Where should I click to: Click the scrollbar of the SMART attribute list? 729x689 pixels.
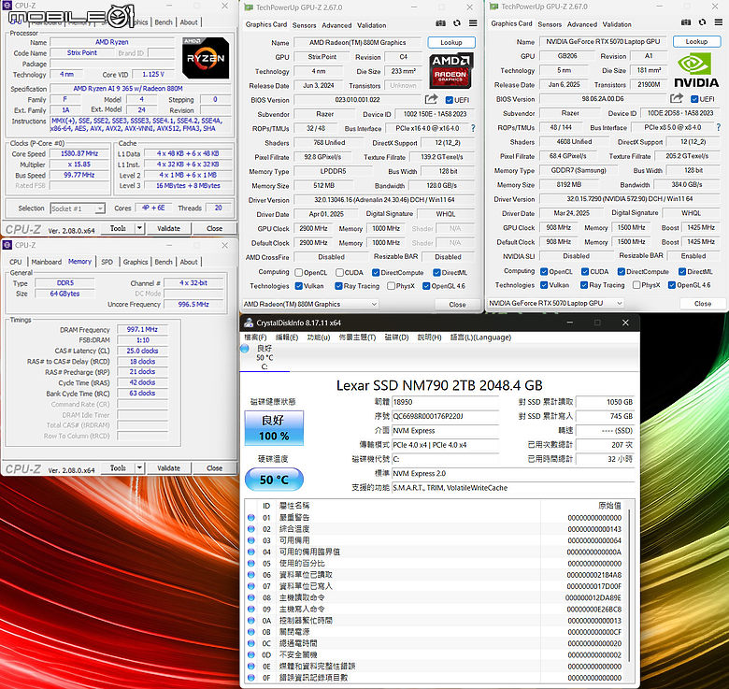[630, 586]
